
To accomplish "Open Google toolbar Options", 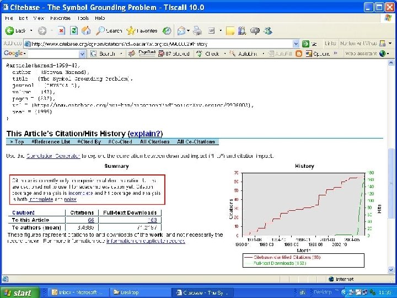I will coord(318,54).
